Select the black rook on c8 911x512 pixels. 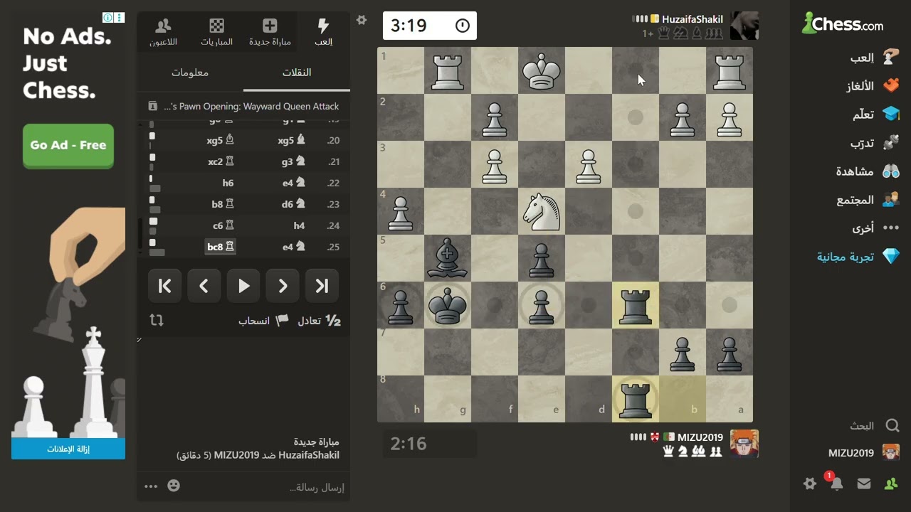(636, 399)
